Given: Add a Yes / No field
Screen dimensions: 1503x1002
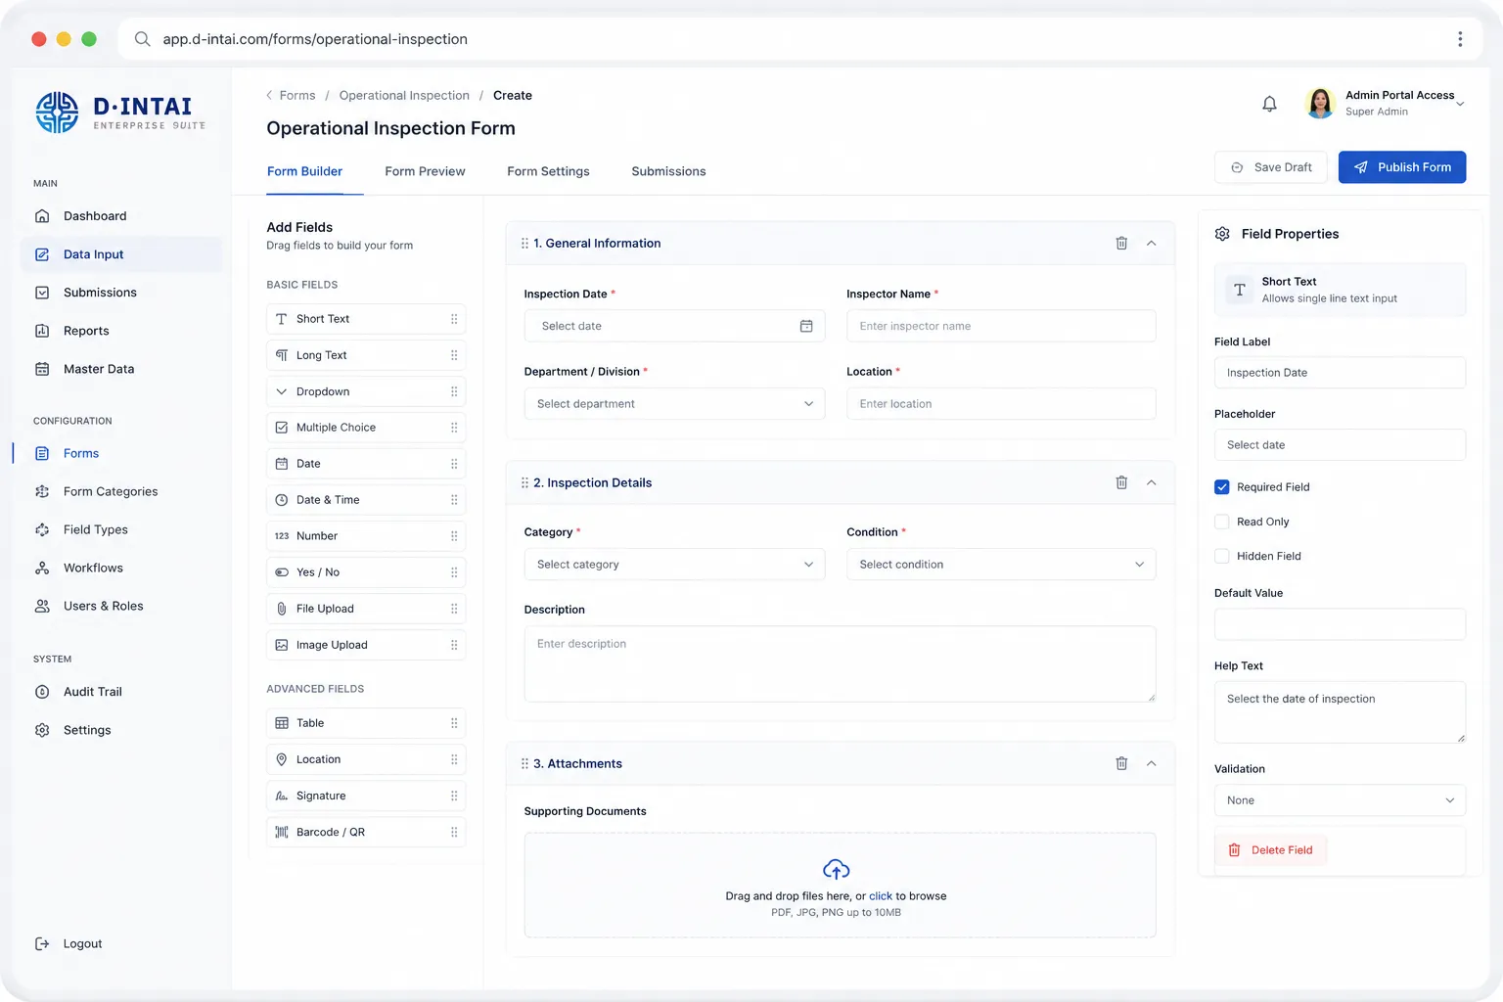Looking at the screenshot, I should click(x=366, y=572).
